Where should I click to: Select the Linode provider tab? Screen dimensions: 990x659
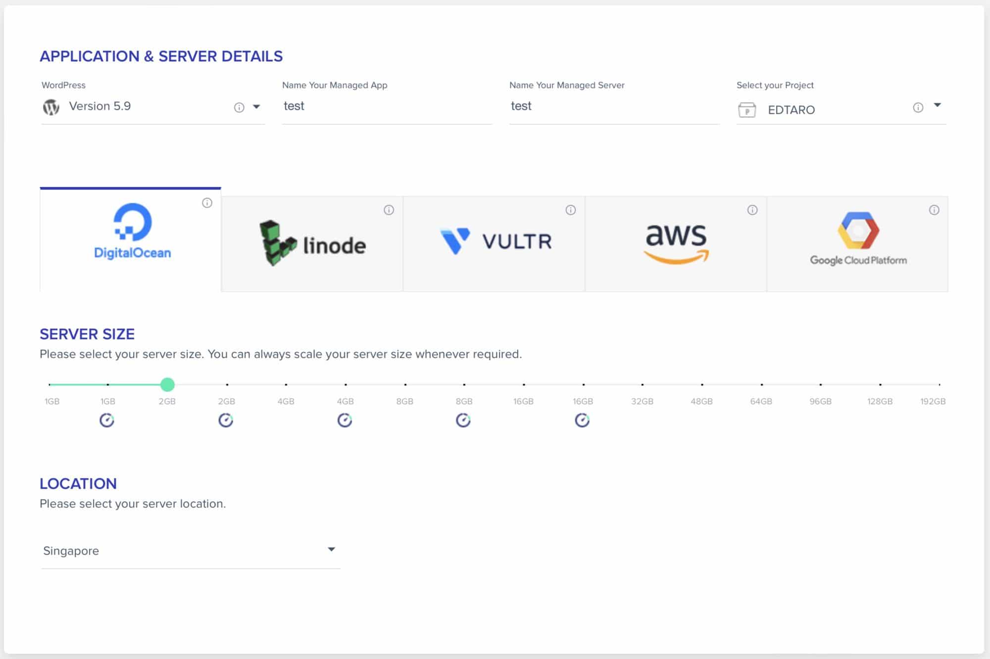[312, 244]
